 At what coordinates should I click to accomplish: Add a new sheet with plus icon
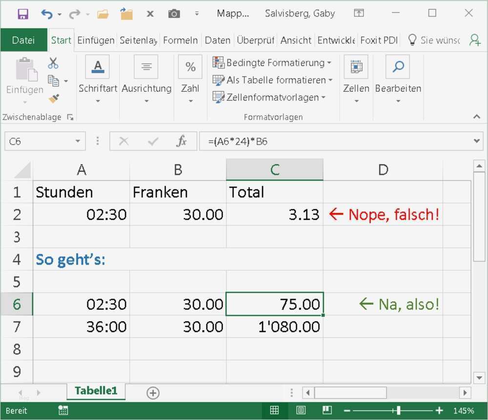[x=153, y=393]
